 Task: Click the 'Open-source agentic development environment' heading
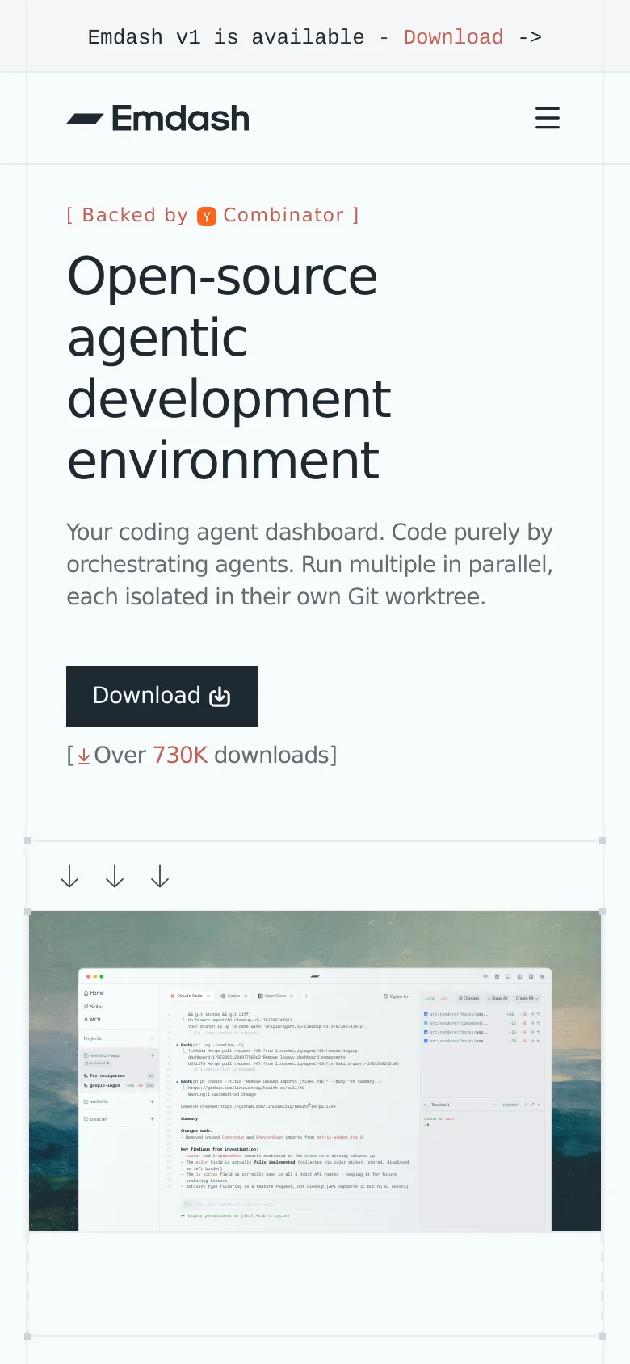tap(230, 368)
